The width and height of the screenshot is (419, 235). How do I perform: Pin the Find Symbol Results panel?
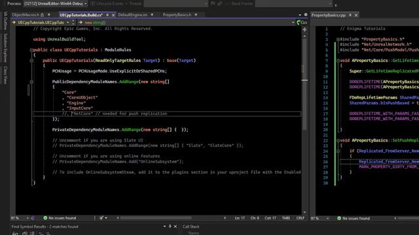click(170, 227)
